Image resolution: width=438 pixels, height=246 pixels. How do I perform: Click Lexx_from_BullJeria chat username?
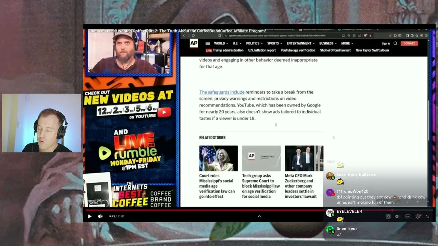point(356,175)
